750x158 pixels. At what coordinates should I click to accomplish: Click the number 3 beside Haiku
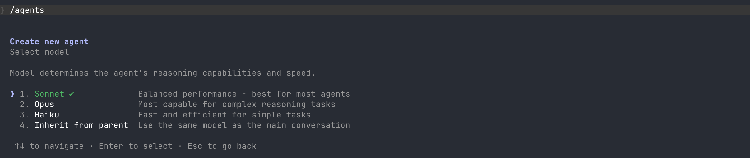pyautogui.click(x=24, y=115)
